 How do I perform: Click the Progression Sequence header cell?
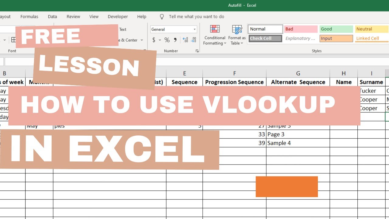(234, 82)
